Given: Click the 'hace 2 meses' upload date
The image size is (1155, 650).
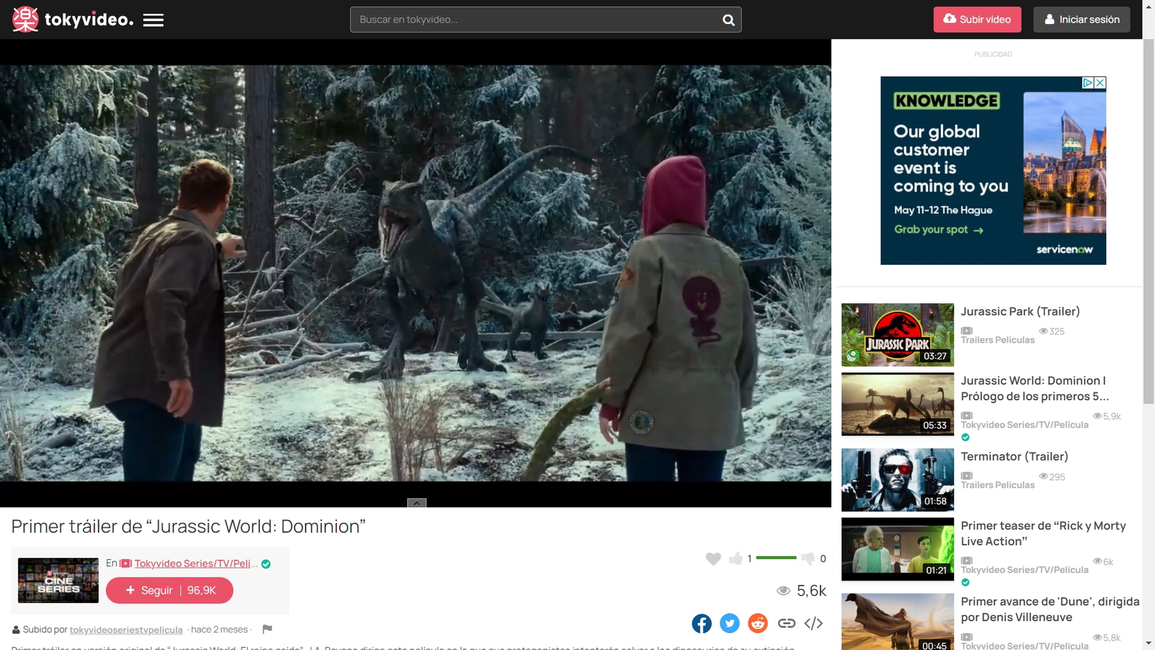Looking at the screenshot, I should coord(219,629).
